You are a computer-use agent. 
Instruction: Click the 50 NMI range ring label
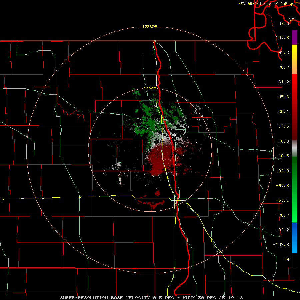150,88
